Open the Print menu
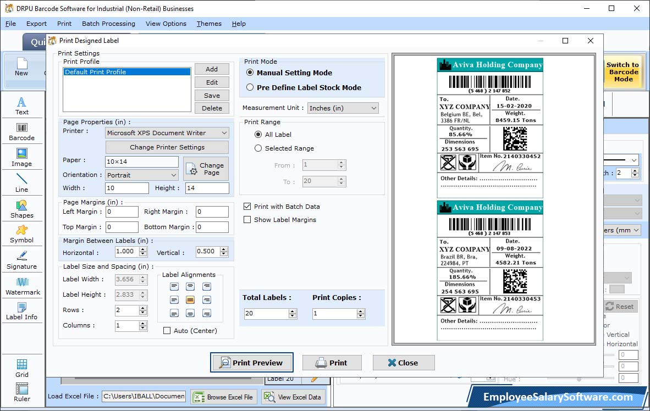Image resolution: width=650 pixels, height=411 pixels. click(x=64, y=24)
